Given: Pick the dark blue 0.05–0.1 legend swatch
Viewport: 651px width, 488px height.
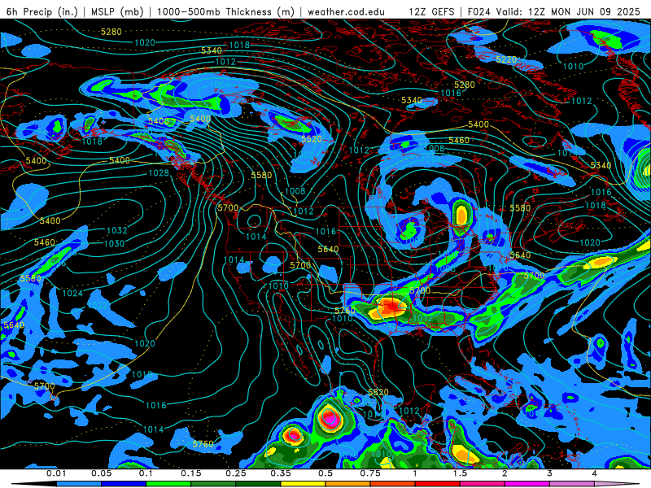Looking at the screenshot, I should pyautogui.click(x=124, y=484).
